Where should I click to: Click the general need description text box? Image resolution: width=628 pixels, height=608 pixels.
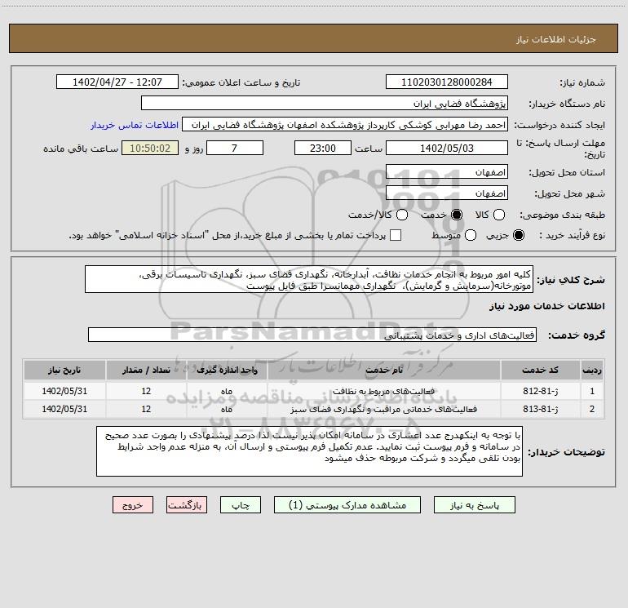coord(309,279)
